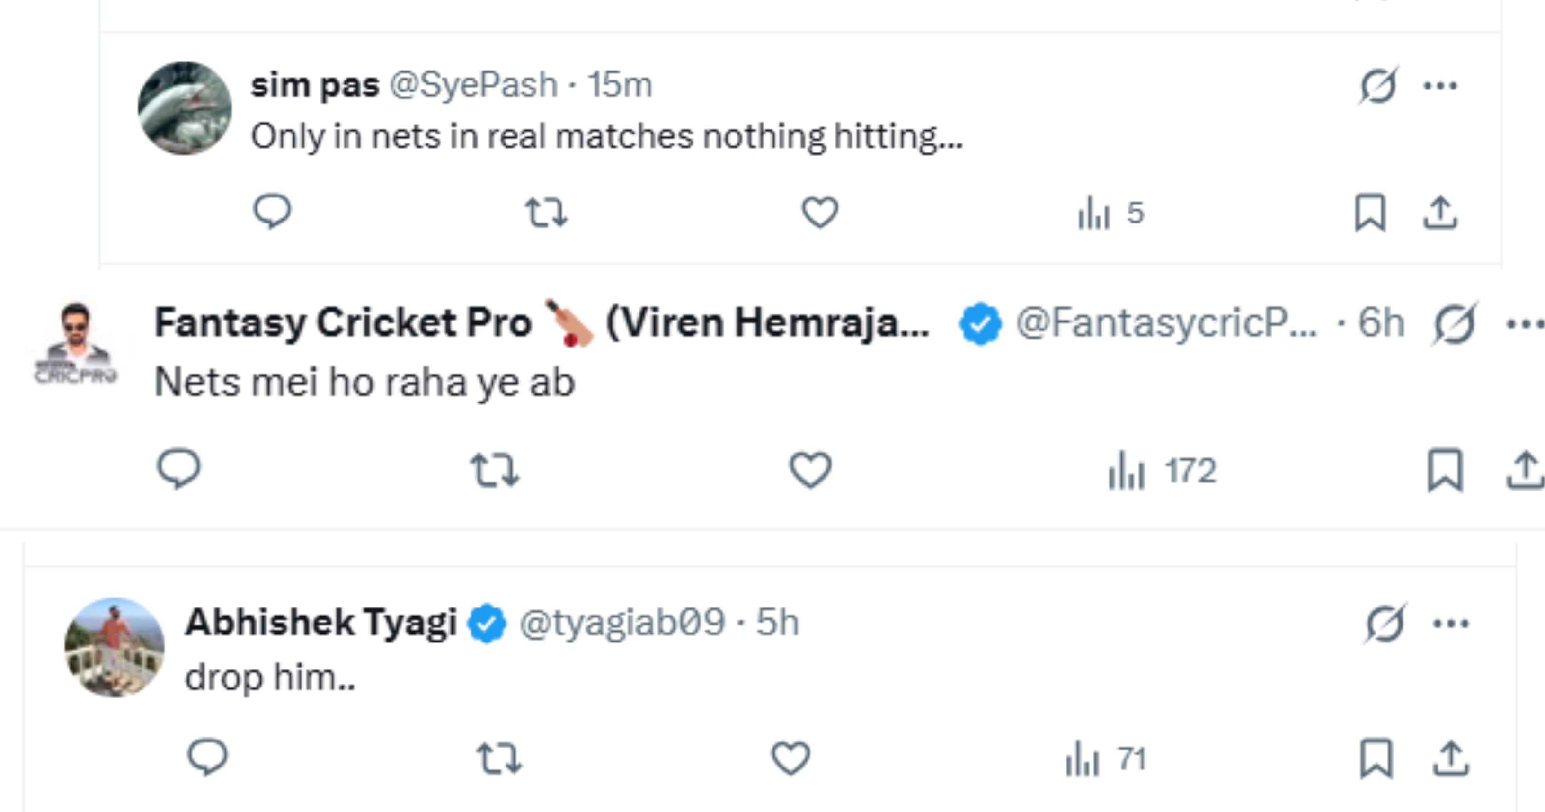Viewport: 1545px width, 812px height.
Task: Bookmark sim pas's tweet
Action: pyautogui.click(x=1370, y=212)
